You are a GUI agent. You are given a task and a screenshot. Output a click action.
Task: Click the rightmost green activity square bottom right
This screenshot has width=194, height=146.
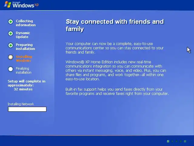[185, 141]
